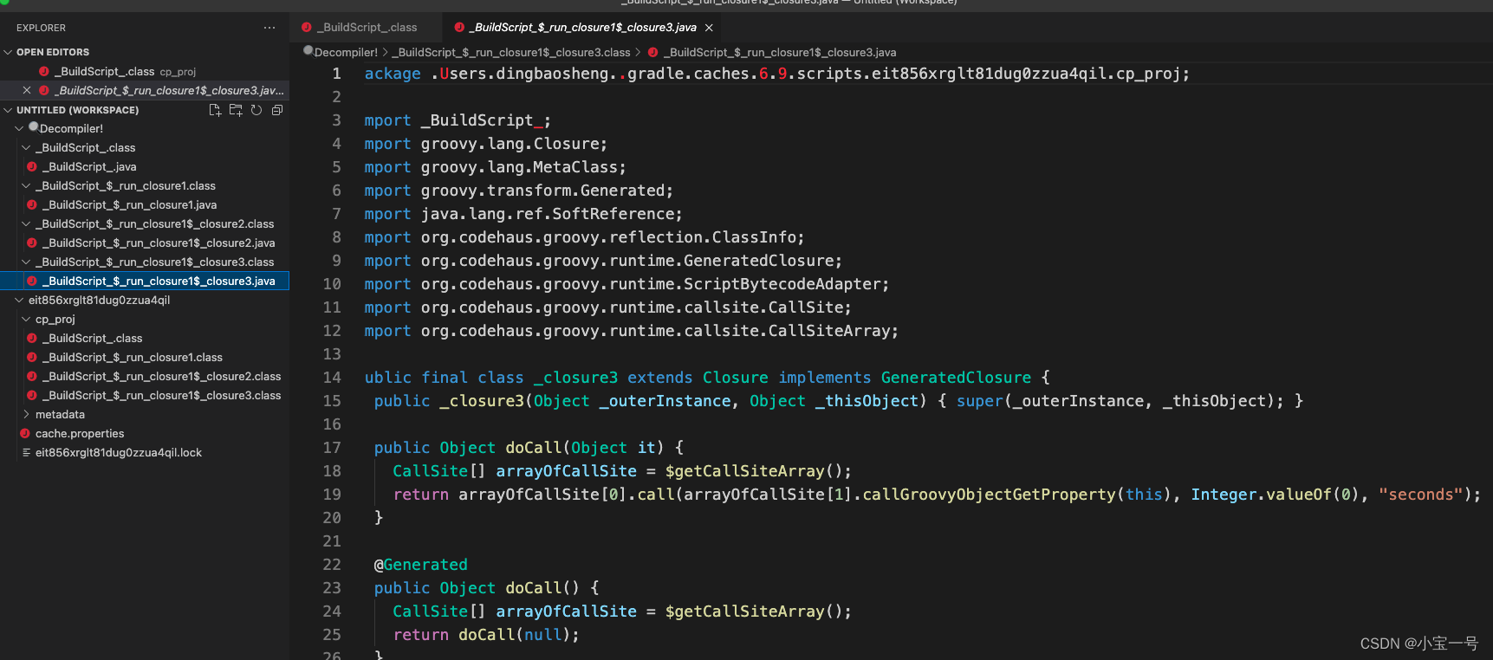Screen dimensions: 1493x660
Task: Click the EXPLORER panel title
Action: pos(41,28)
